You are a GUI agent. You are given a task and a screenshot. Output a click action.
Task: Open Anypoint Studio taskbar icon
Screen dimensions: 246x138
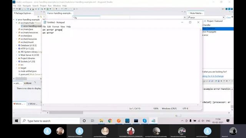tap(127, 121)
